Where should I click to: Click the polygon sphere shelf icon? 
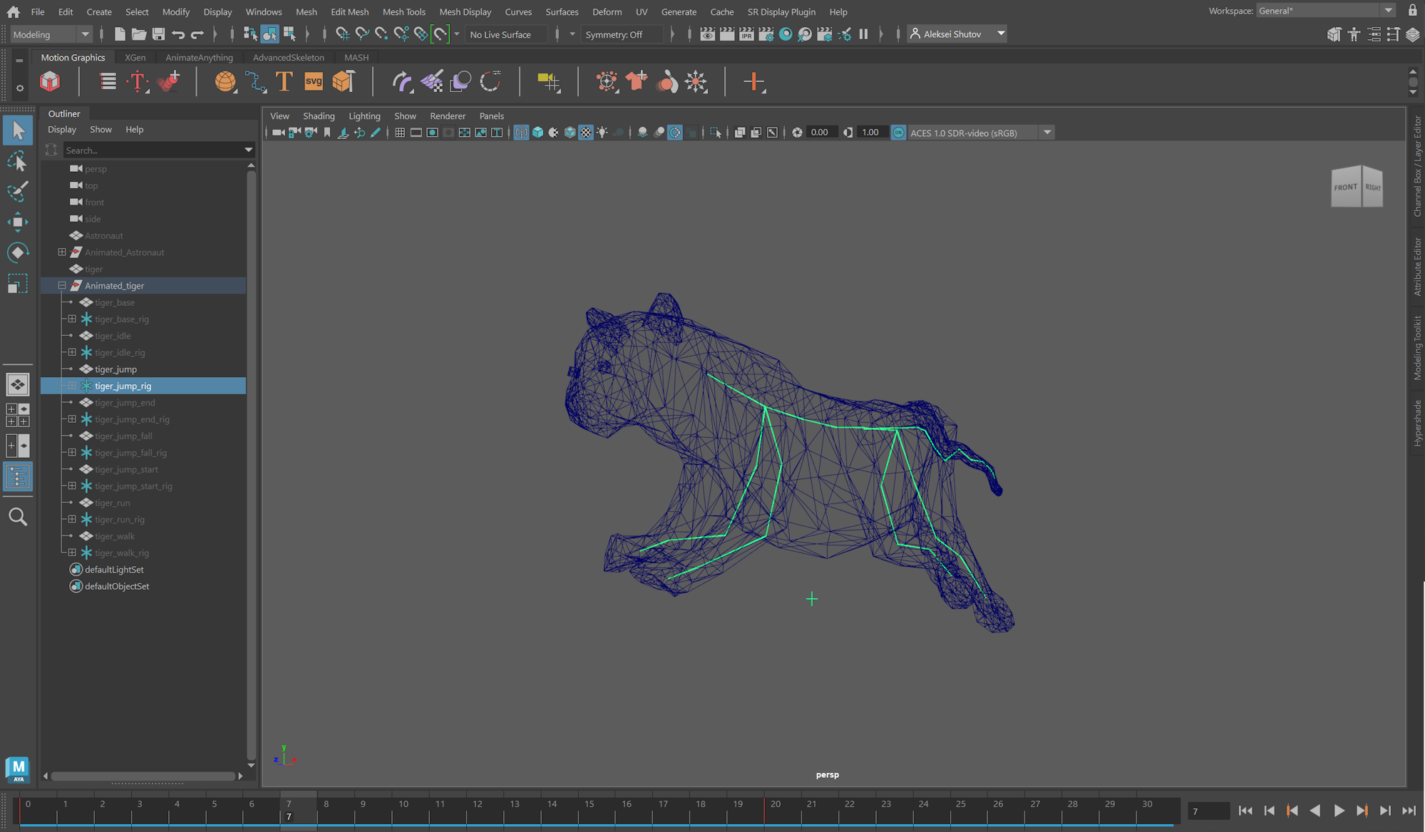[225, 82]
